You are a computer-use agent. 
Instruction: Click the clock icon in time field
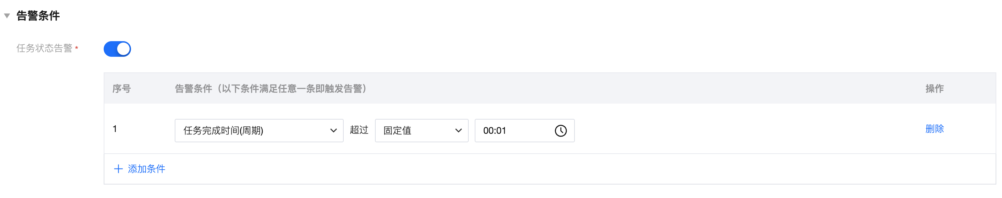click(x=561, y=131)
